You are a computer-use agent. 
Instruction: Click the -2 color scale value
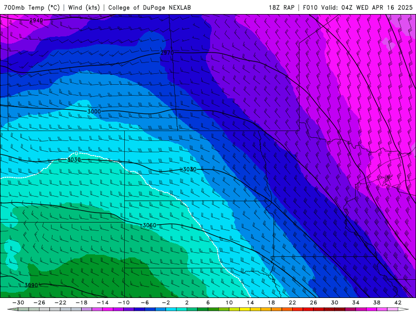pyautogui.click(x=166, y=303)
